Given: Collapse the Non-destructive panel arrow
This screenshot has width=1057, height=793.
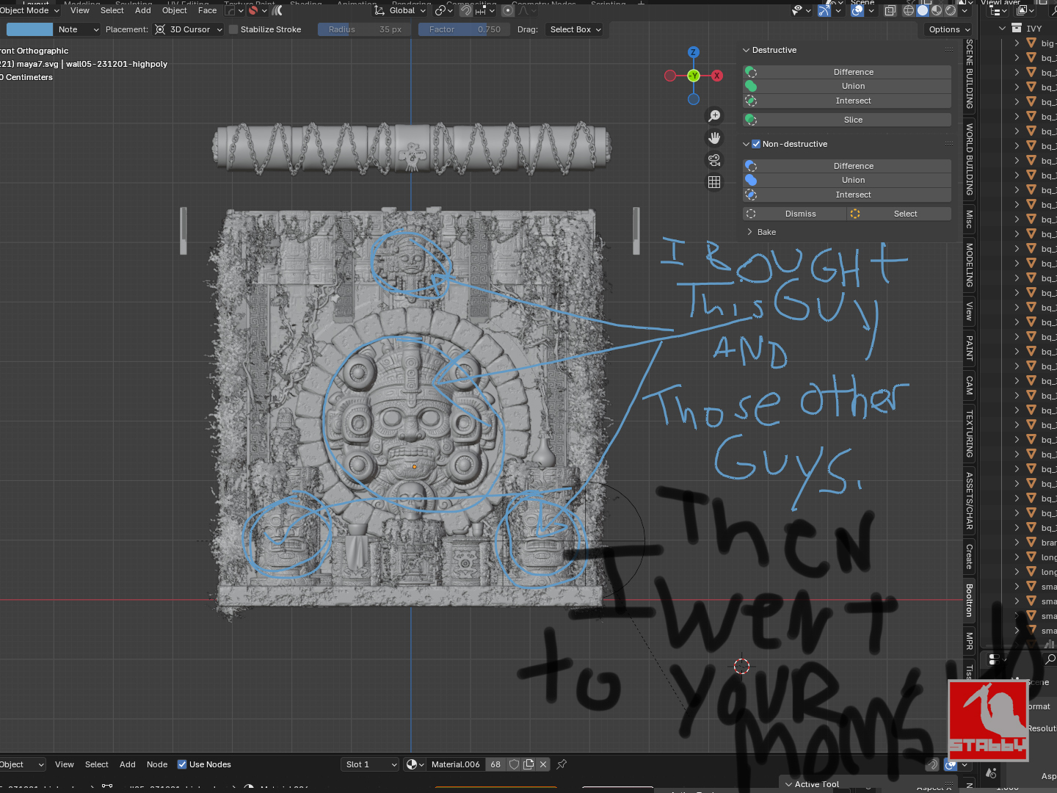Looking at the screenshot, I should click(x=747, y=144).
